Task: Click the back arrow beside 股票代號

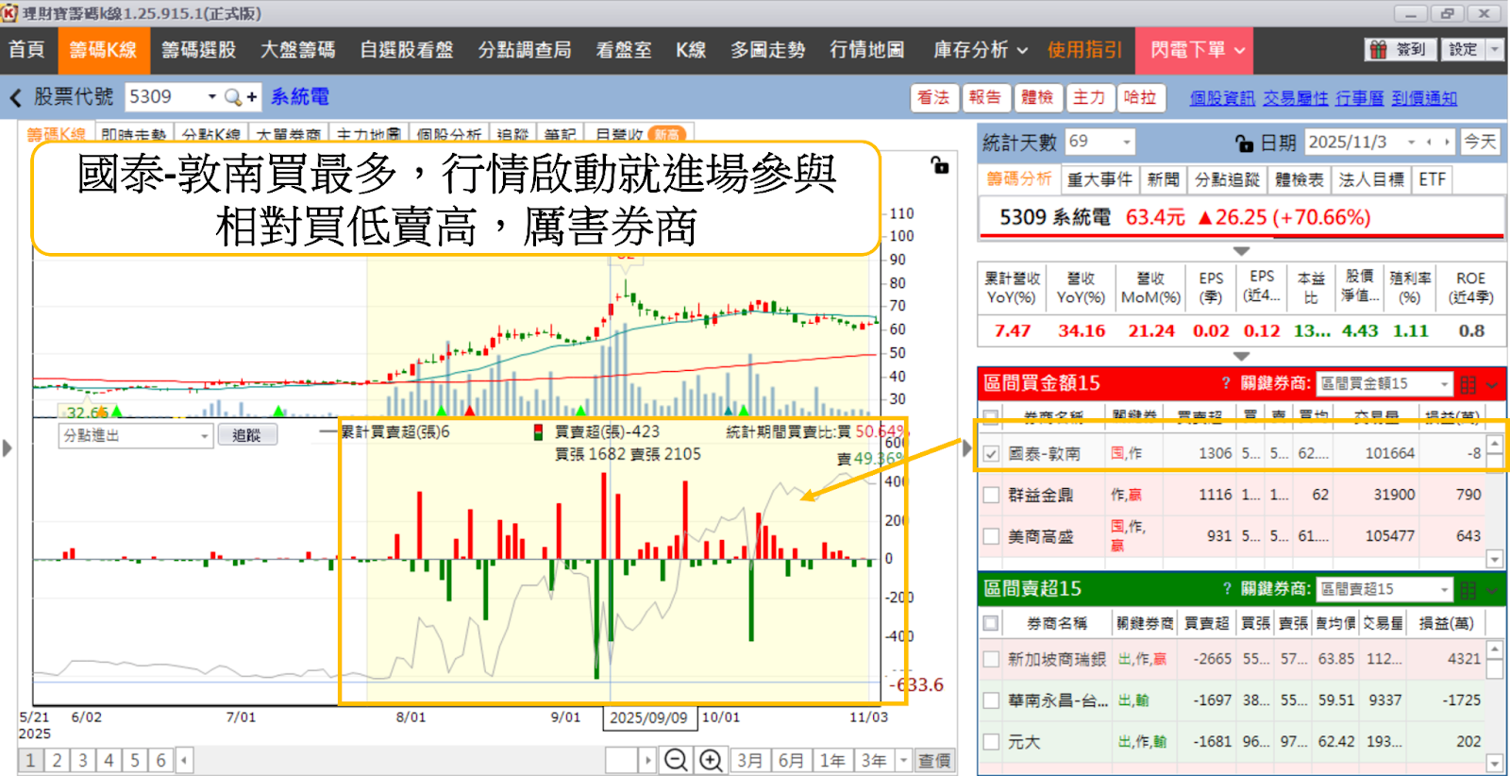Action: 15,97
